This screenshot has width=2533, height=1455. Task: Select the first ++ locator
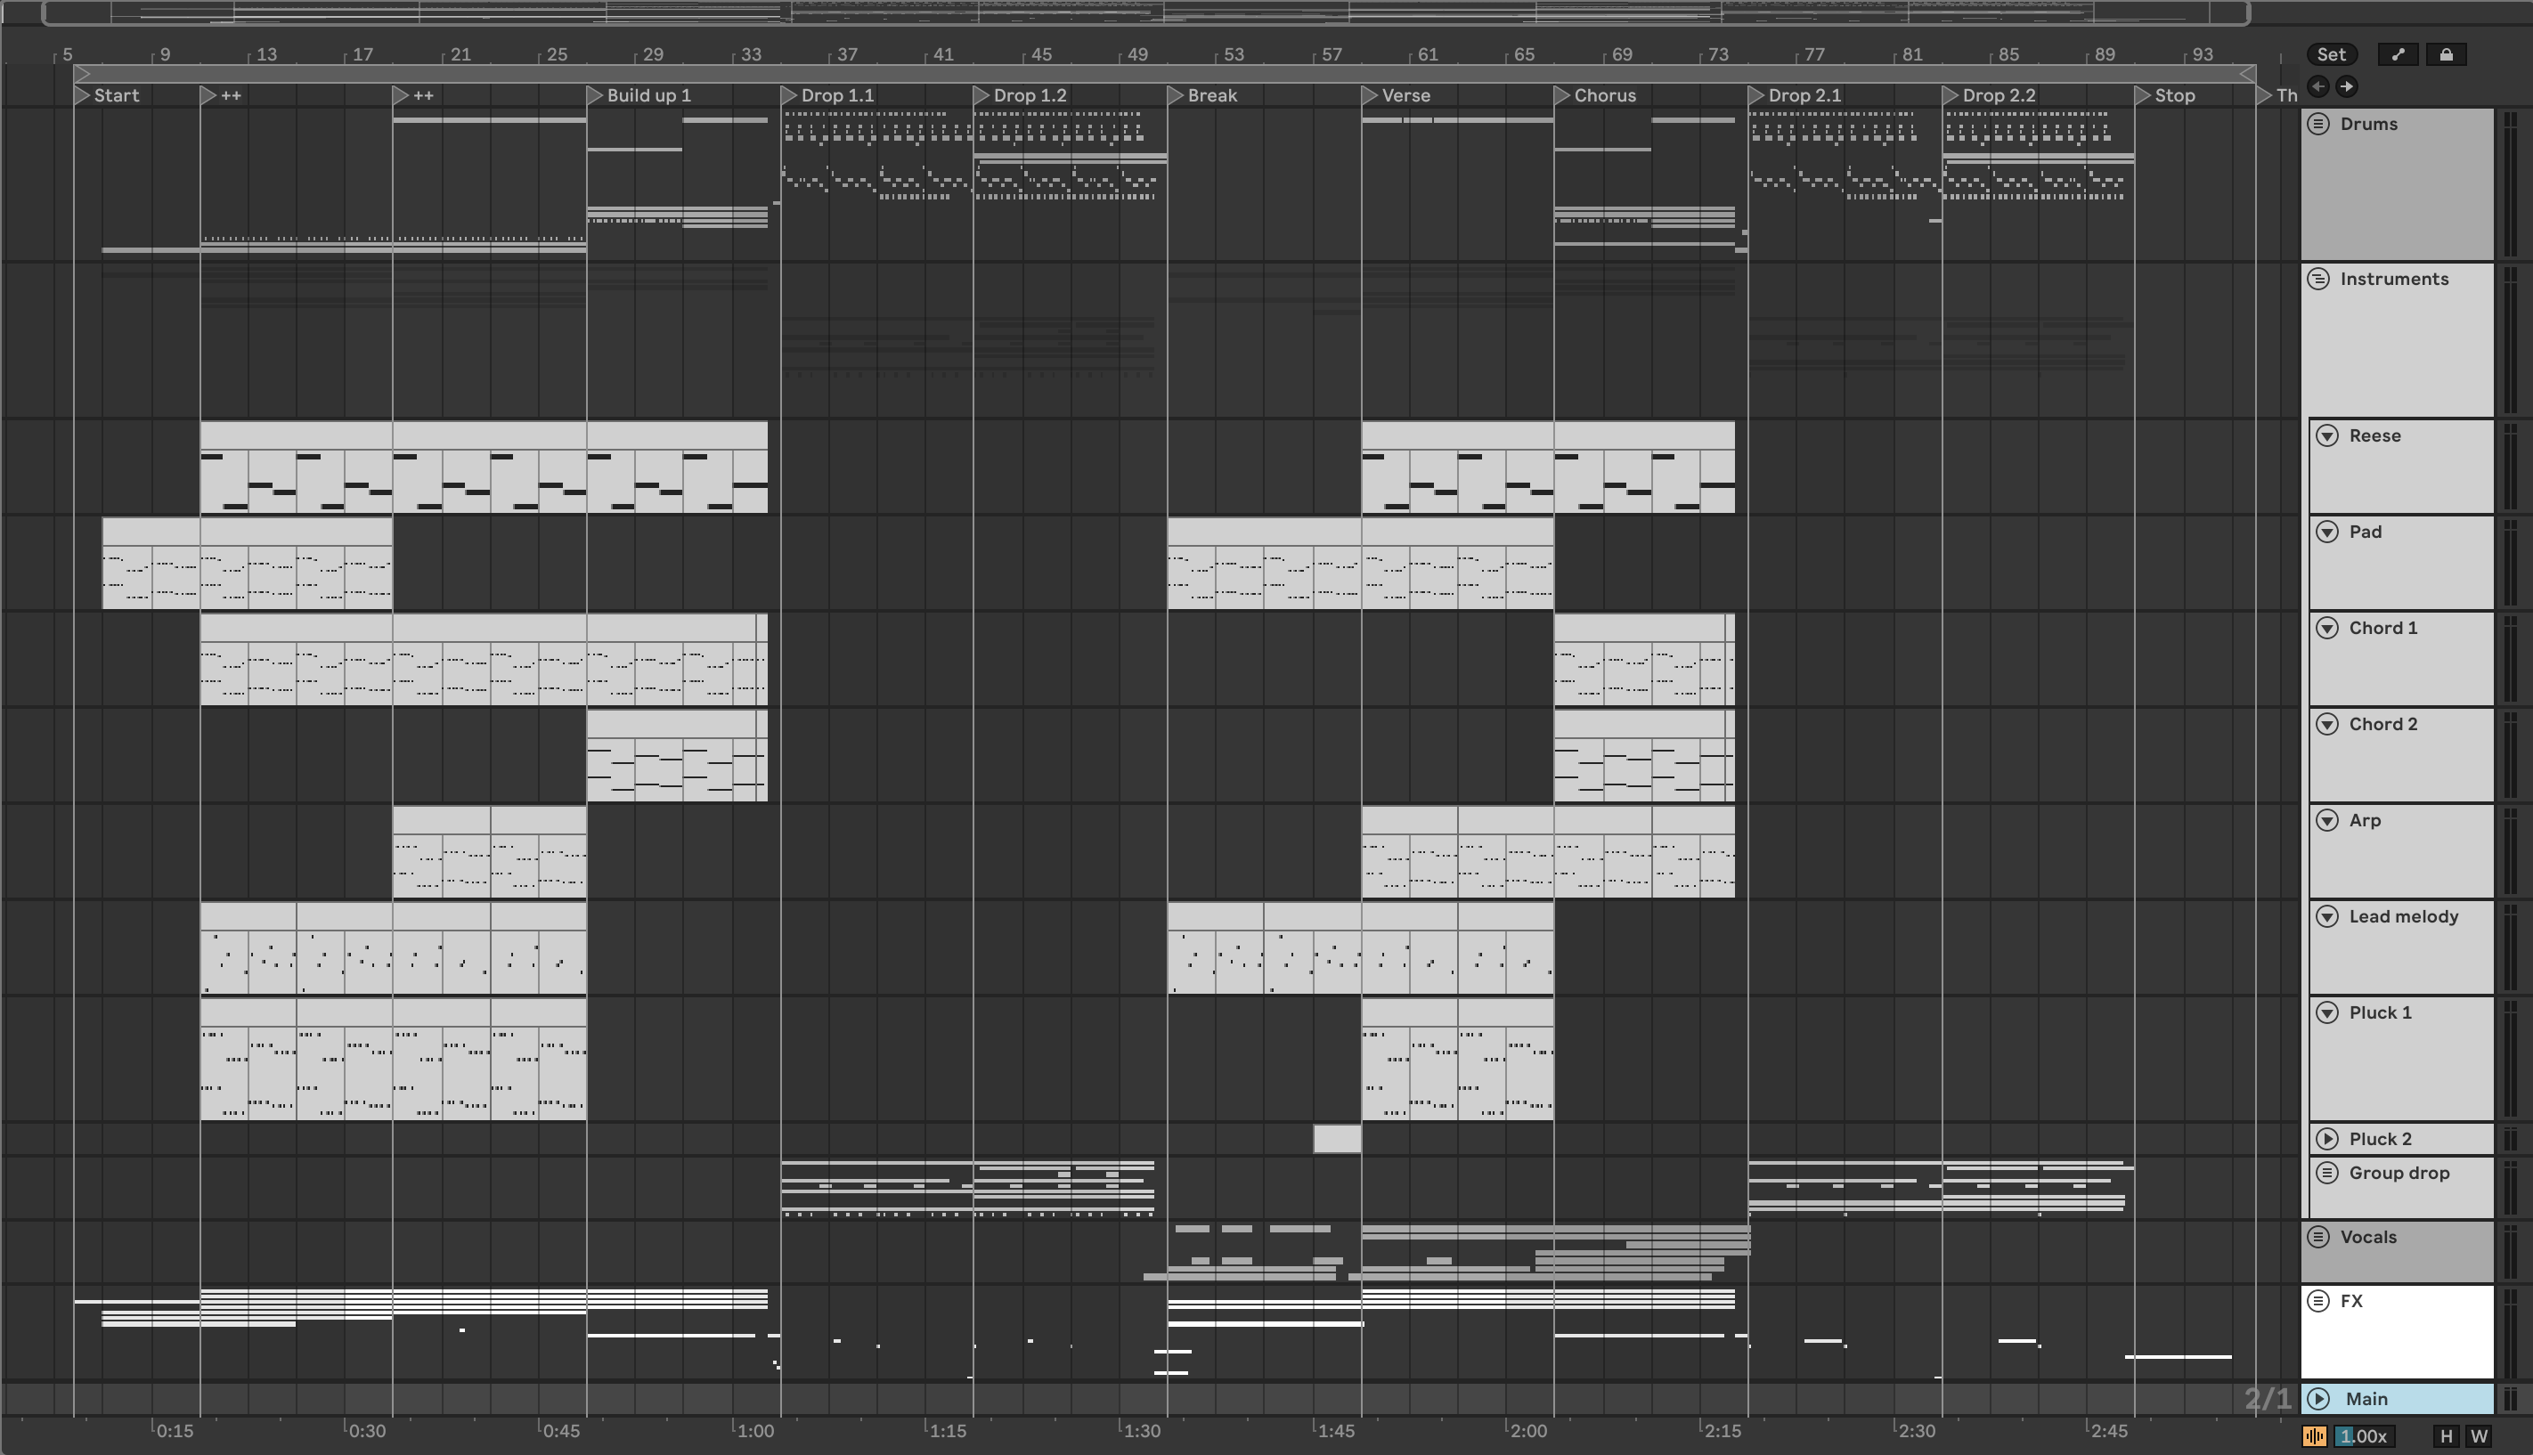222,96
